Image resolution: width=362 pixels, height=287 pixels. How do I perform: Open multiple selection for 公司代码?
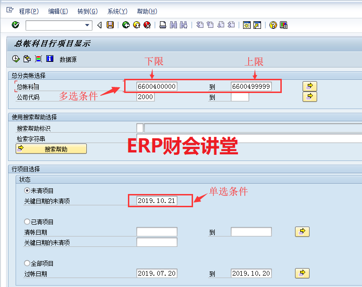coord(310,97)
